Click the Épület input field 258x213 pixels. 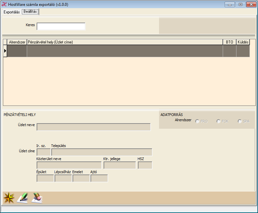click(45, 178)
